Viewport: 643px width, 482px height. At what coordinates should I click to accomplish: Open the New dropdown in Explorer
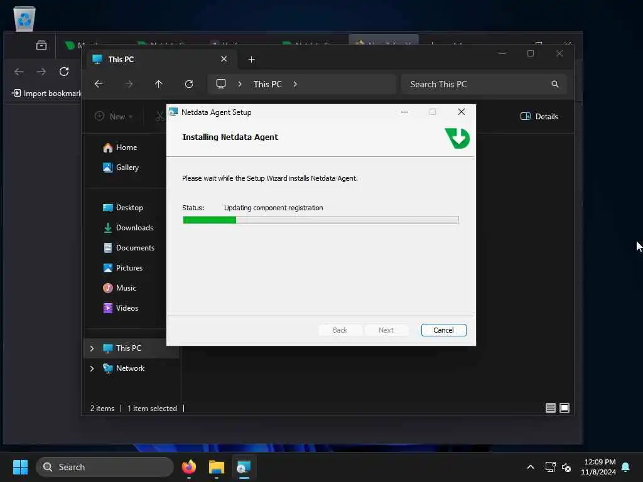point(114,116)
